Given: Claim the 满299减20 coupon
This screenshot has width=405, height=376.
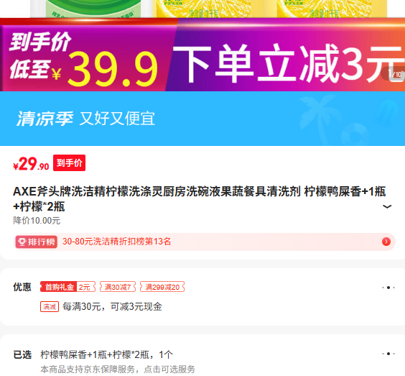Looking at the screenshot, I should coord(162,287).
